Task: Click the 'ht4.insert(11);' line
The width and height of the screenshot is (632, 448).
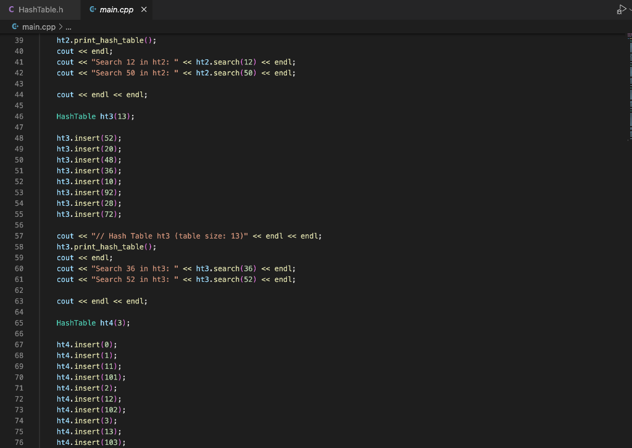Action: [89, 366]
